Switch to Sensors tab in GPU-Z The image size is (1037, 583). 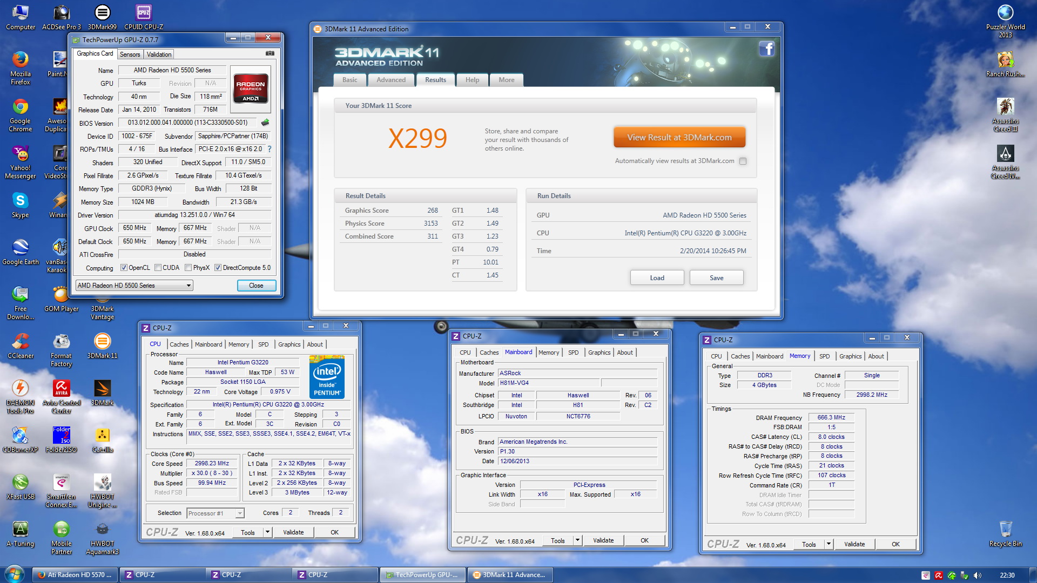coord(130,55)
